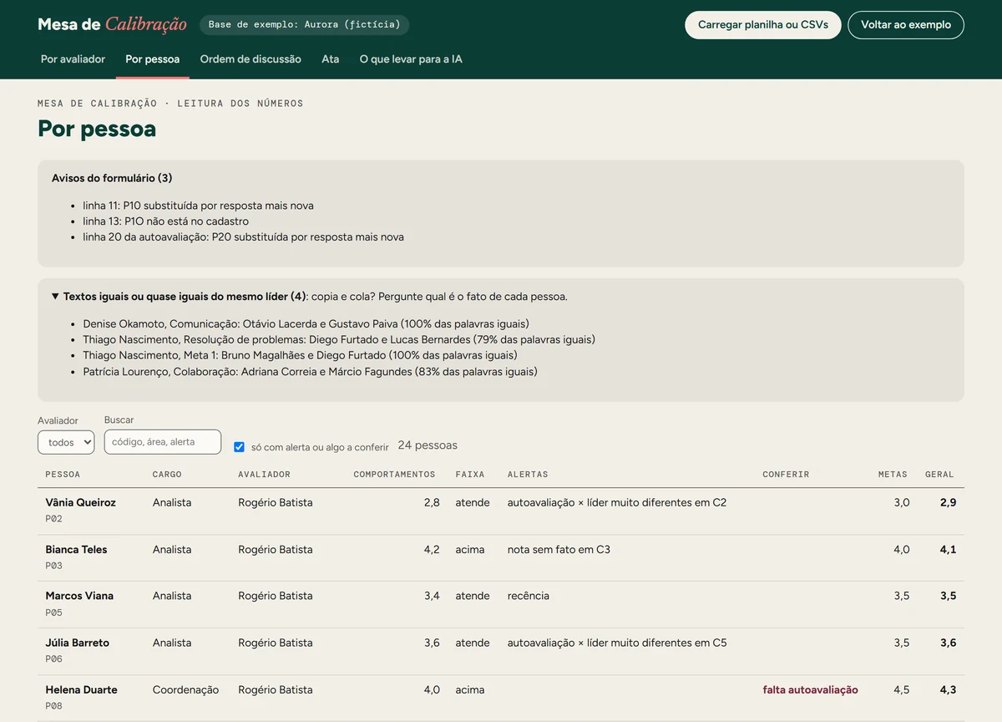Go to the 'Ata' tab
Screen dimensions: 1002x722
click(331, 59)
